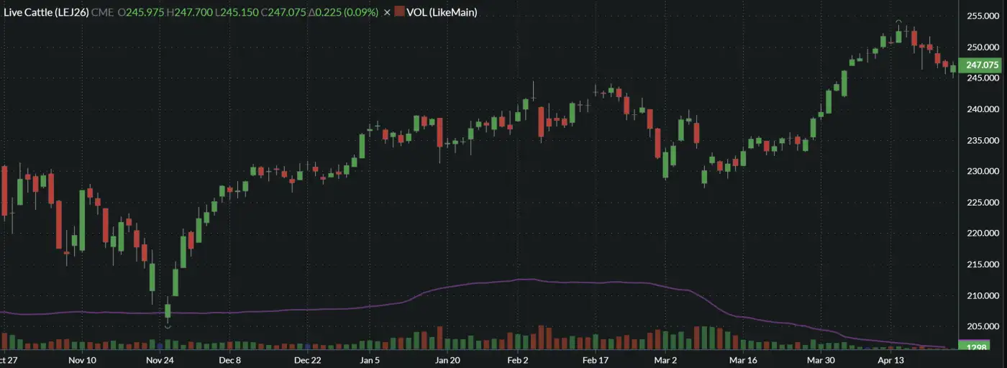Image resolution: width=1007 pixels, height=368 pixels.
Task: Click the Mar 16 date label on time axis
Action: tap(743, 359)
